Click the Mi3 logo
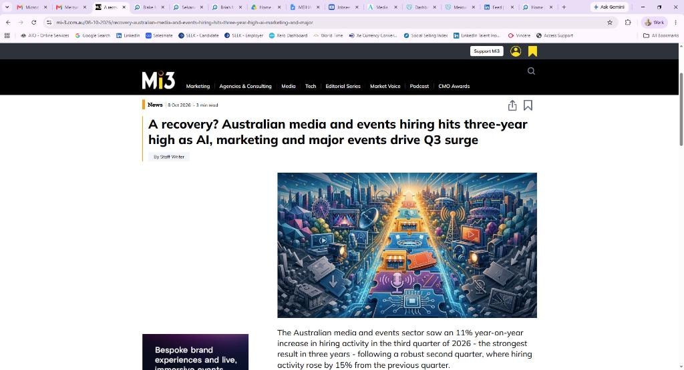The image size is (684, 370). [x=158, y=80]
